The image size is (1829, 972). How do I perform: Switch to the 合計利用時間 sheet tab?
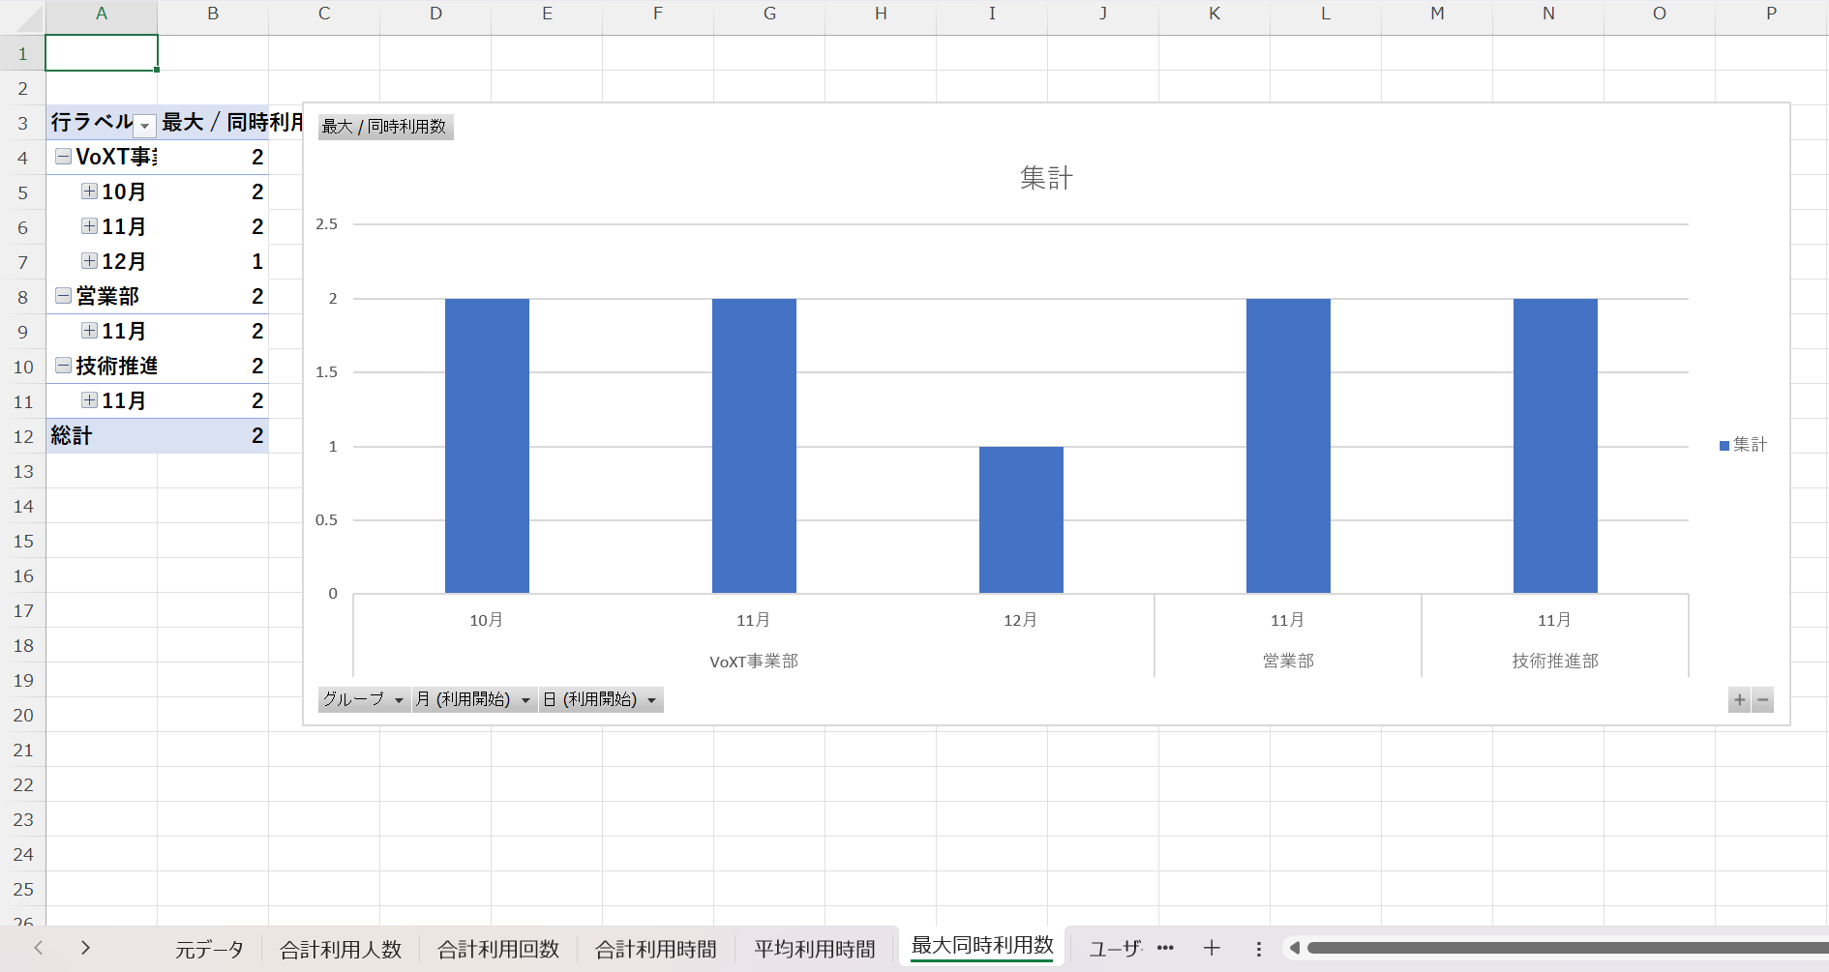[655, 949]
